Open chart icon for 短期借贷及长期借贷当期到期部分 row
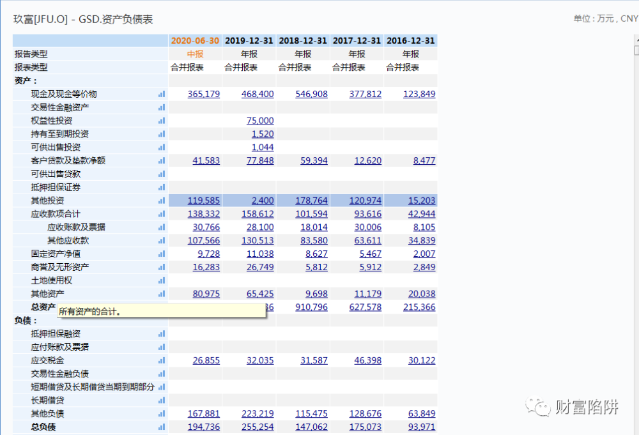639x435 pixels. 162,387
